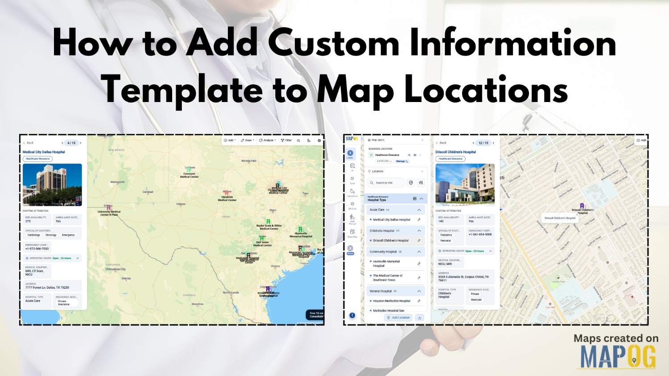Select Medical City Dallas Hospital list row

(396, 220)
